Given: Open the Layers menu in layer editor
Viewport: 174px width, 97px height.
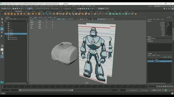Looking at the screenshot, I should coord(149,55).
